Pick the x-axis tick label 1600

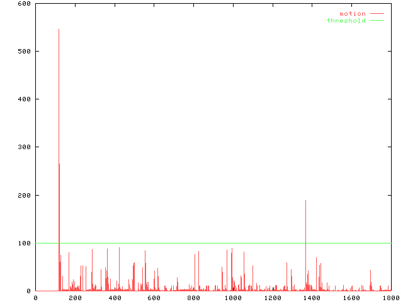point(352,298)
